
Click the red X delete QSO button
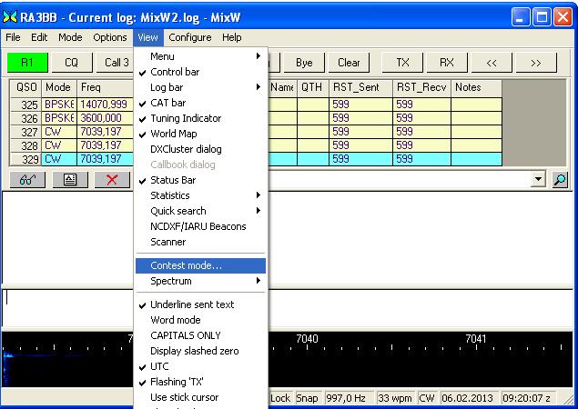click(x=112, y=180)
